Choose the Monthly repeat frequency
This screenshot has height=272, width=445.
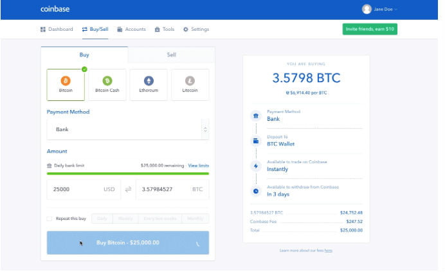(195, 219)
